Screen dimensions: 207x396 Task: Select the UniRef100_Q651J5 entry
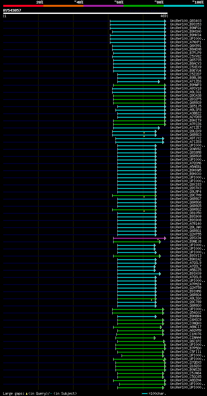186,106
